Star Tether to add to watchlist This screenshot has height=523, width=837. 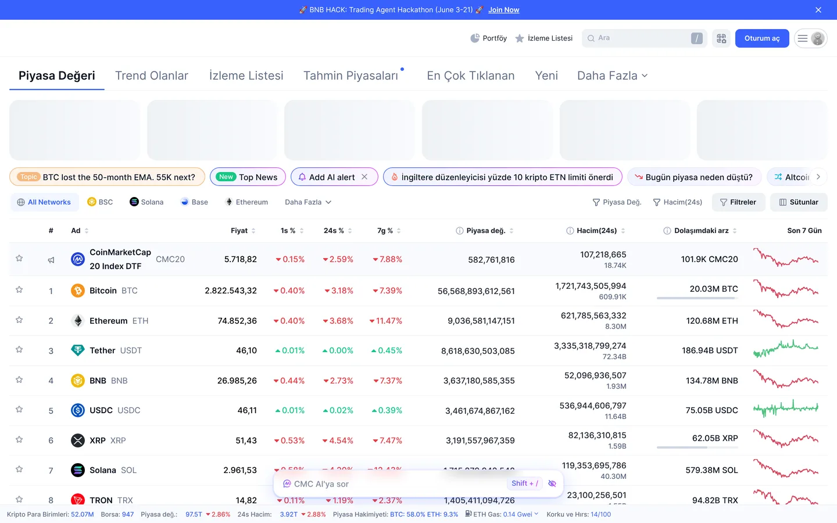(x=19, y=349)
